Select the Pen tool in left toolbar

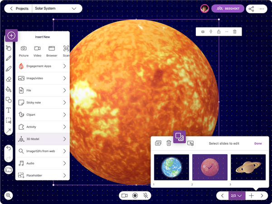[8, 58]
